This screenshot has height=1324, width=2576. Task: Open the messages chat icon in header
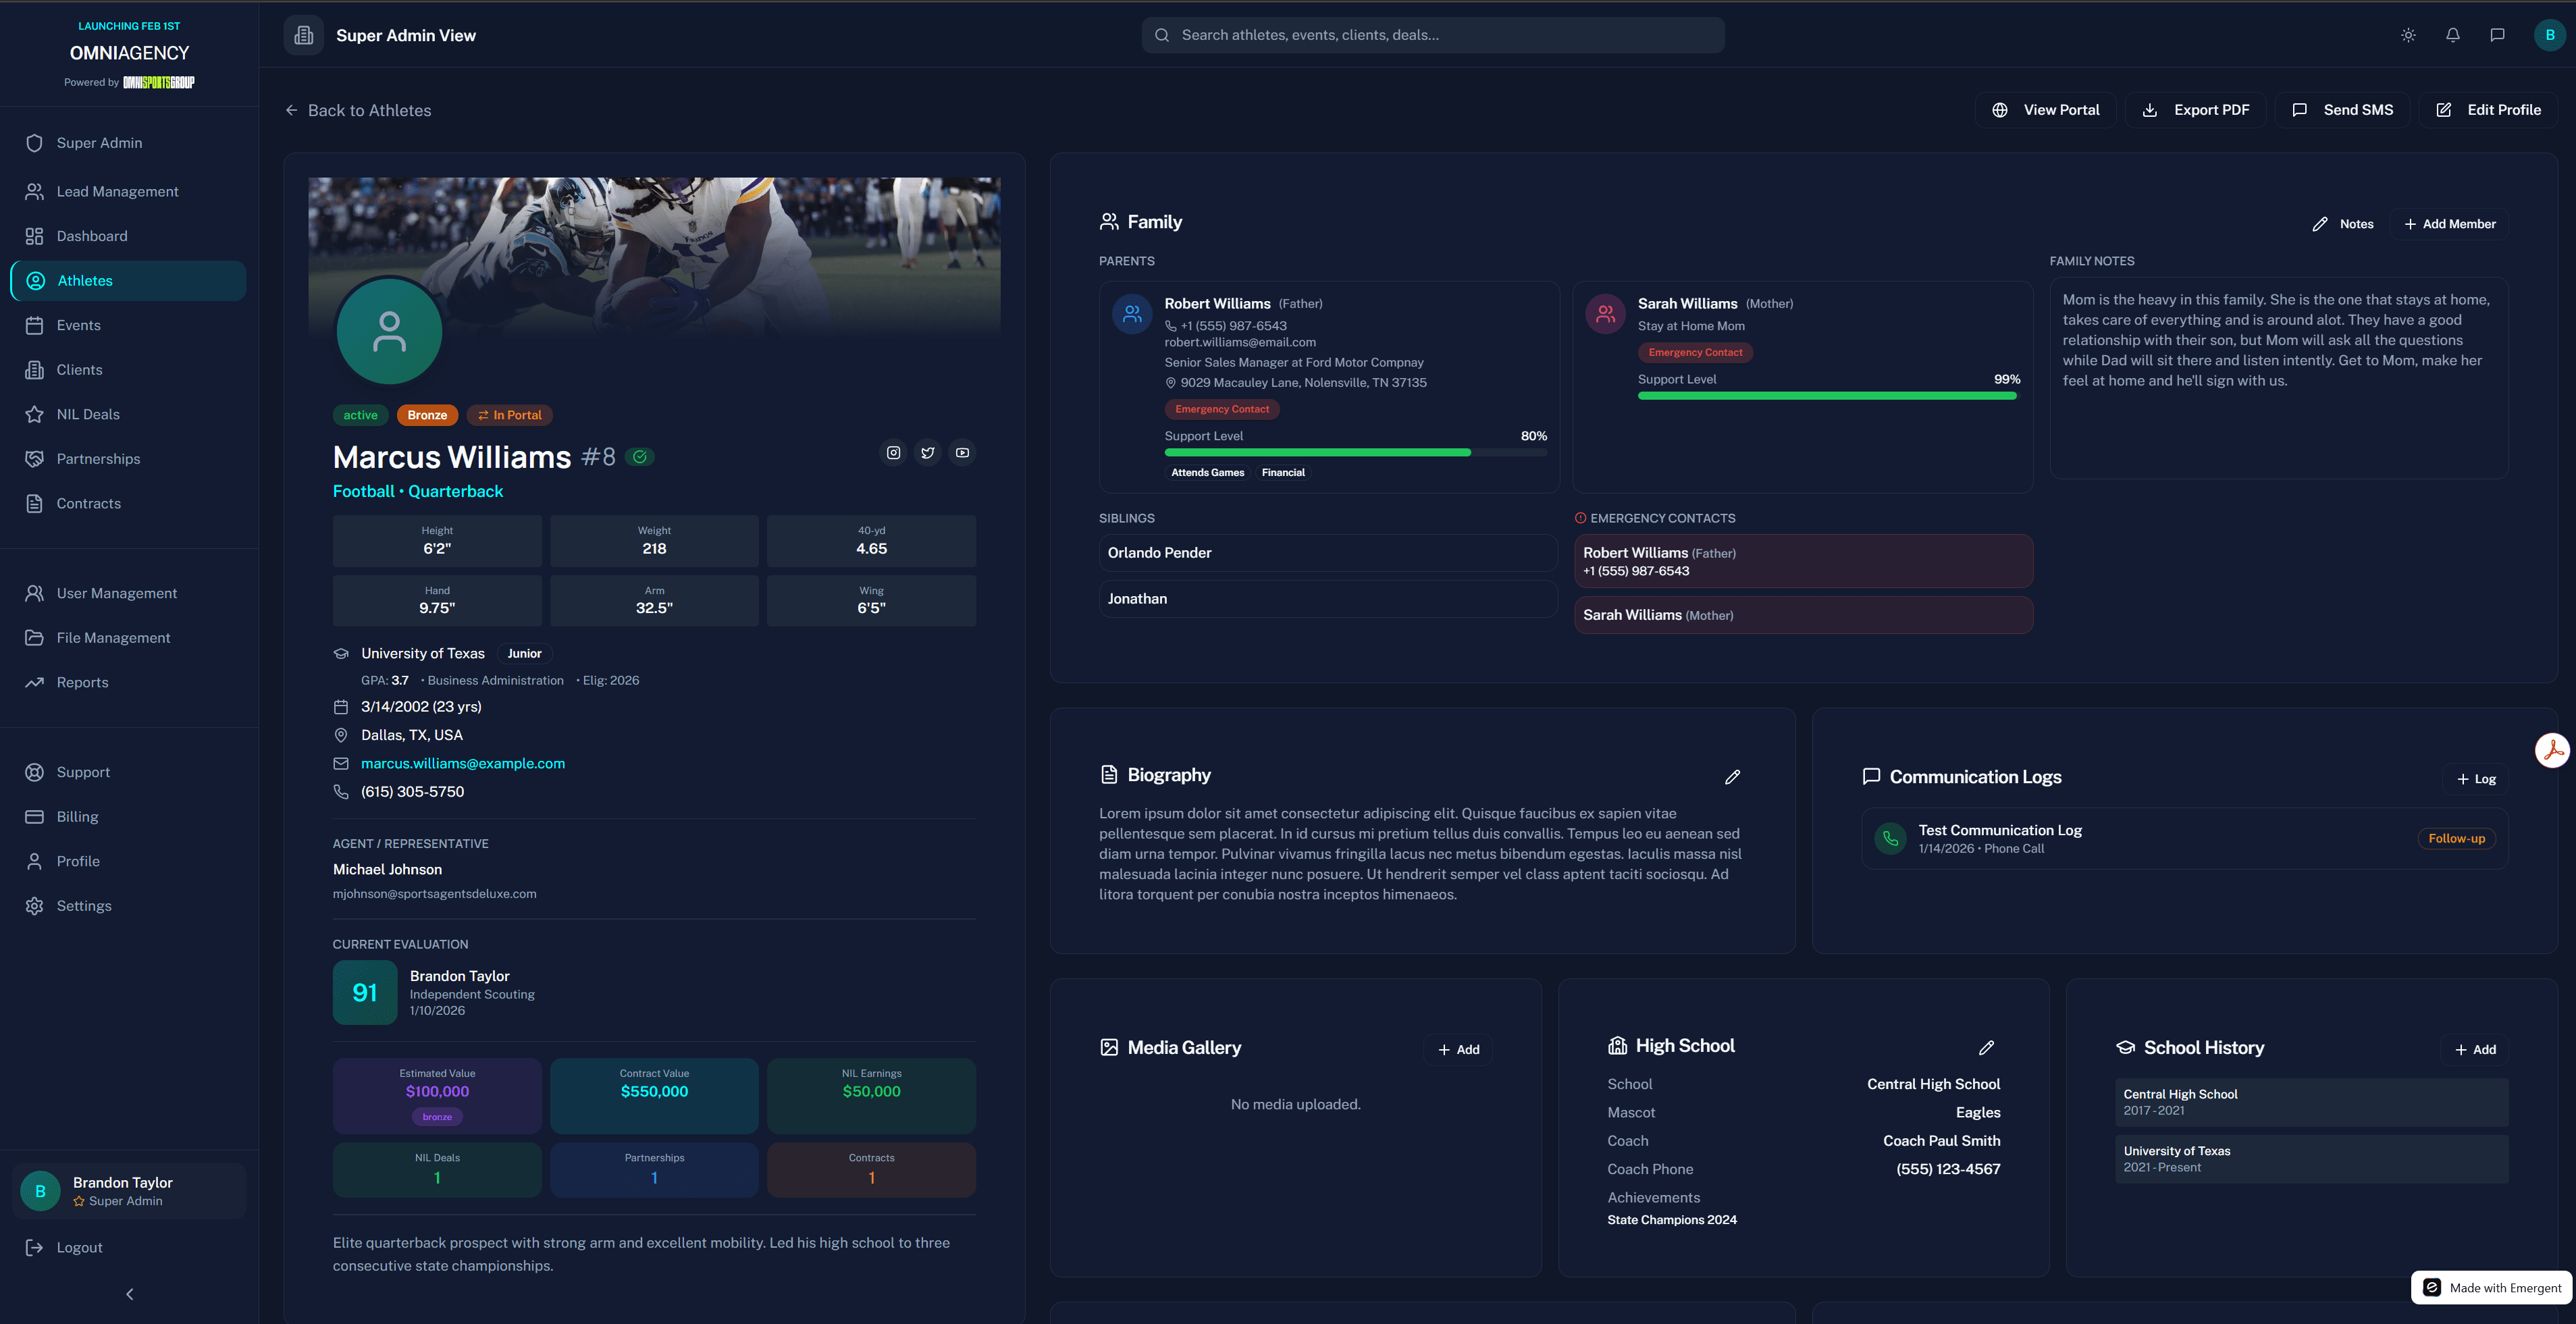pos(2497,35)
